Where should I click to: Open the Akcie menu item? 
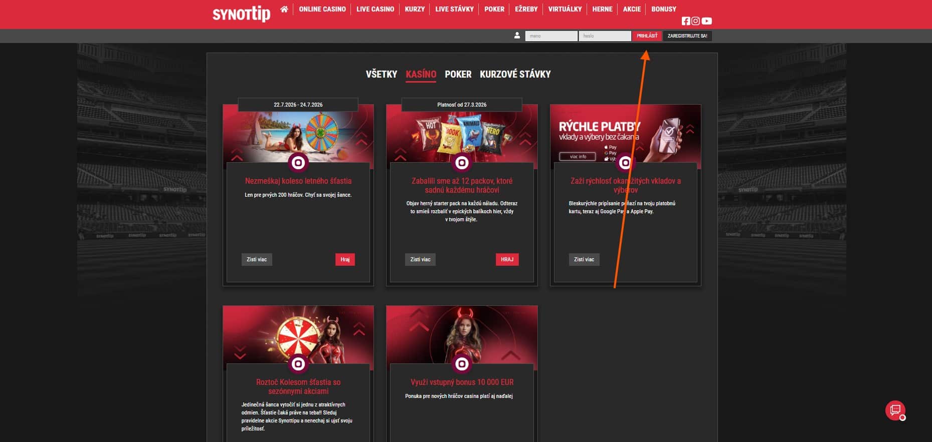[x=632, y=9]
